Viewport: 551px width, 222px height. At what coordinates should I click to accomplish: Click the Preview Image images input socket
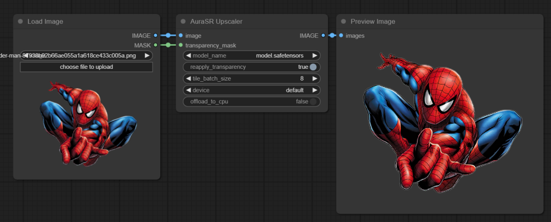(341, 35)
